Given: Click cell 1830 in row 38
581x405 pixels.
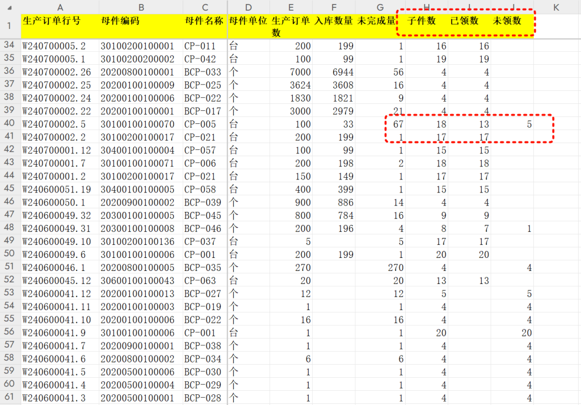Looking at the screenshot, I should pos(291,98).
